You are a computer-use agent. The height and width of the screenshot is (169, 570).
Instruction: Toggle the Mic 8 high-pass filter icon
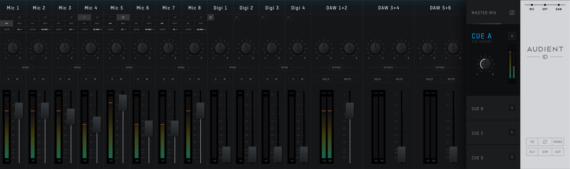[188, 18]
